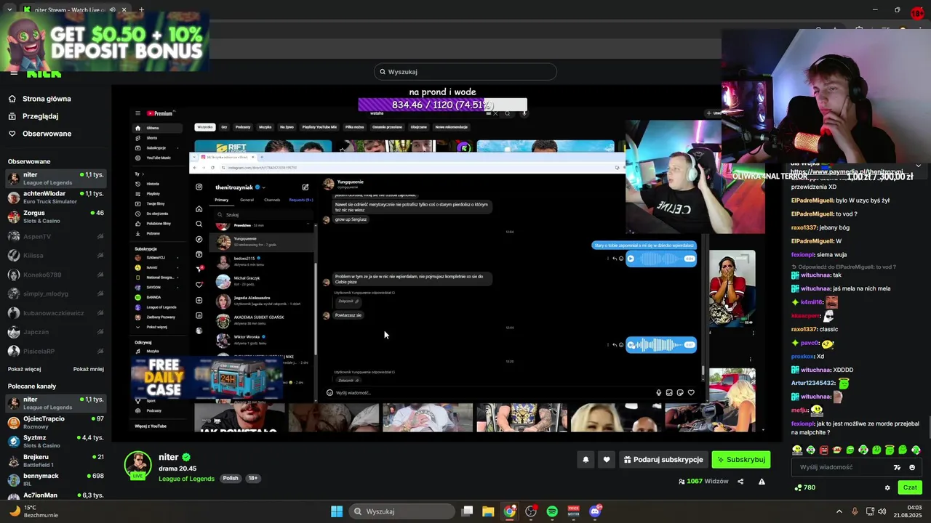Click the Subskrybuj button

[740, 459]
